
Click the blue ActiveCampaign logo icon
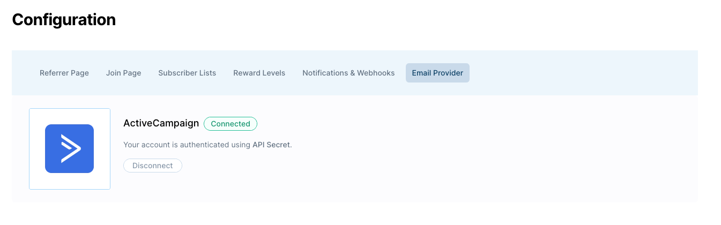[70, 148]
